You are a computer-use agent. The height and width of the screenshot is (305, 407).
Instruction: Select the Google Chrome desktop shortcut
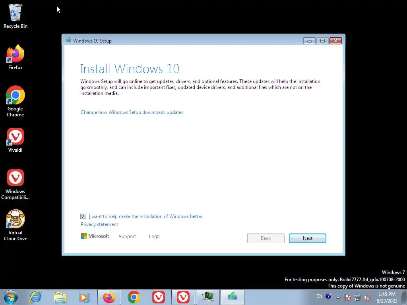[16, 101]
